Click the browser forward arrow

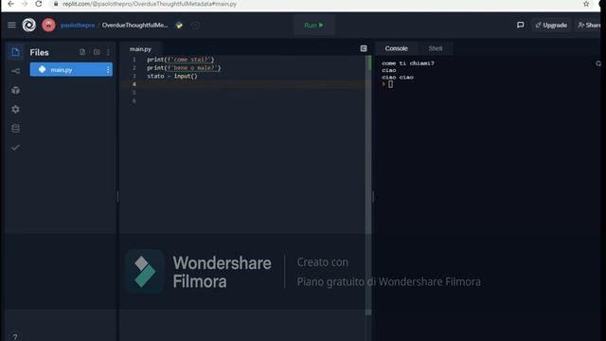(x=25, y=4)
